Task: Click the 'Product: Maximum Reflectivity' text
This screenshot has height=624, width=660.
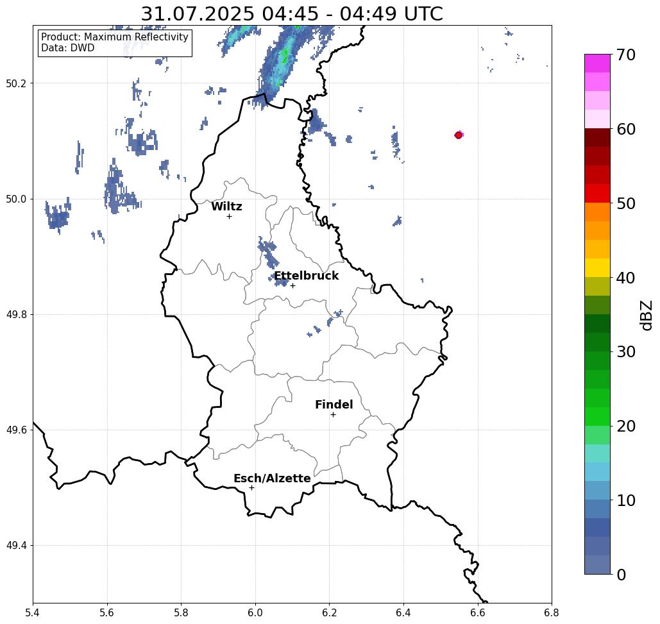Action: click(114, 37)
